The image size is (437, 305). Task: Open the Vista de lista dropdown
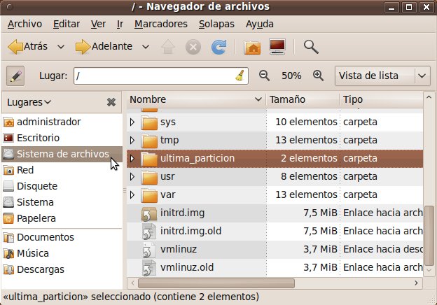click(382, 76)
